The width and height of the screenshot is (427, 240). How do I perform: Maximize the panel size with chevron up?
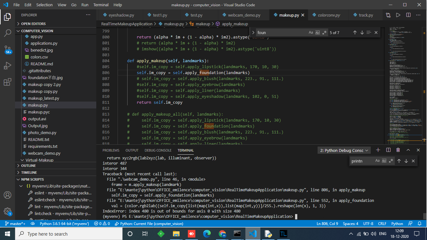tap(408, 150)
